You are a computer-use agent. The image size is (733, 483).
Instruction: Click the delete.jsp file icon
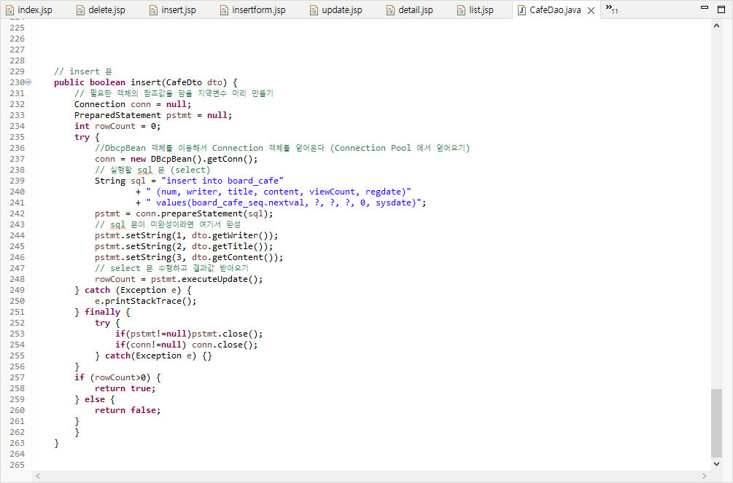point(80,9)
